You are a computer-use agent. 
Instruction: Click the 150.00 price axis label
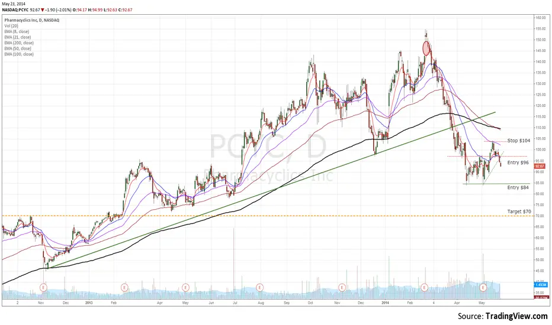click(540, 40)
